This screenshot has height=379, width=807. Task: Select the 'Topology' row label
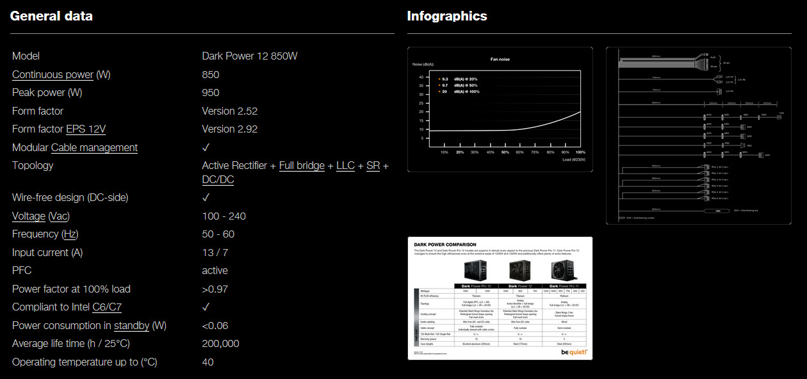click(x=33, y=165)
